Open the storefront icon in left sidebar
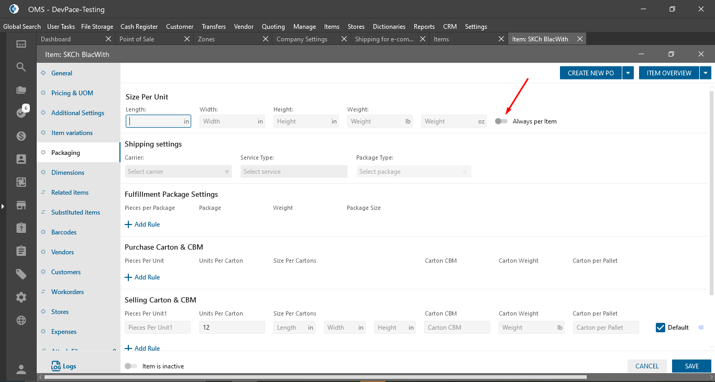715x382 pixels. 21,205
